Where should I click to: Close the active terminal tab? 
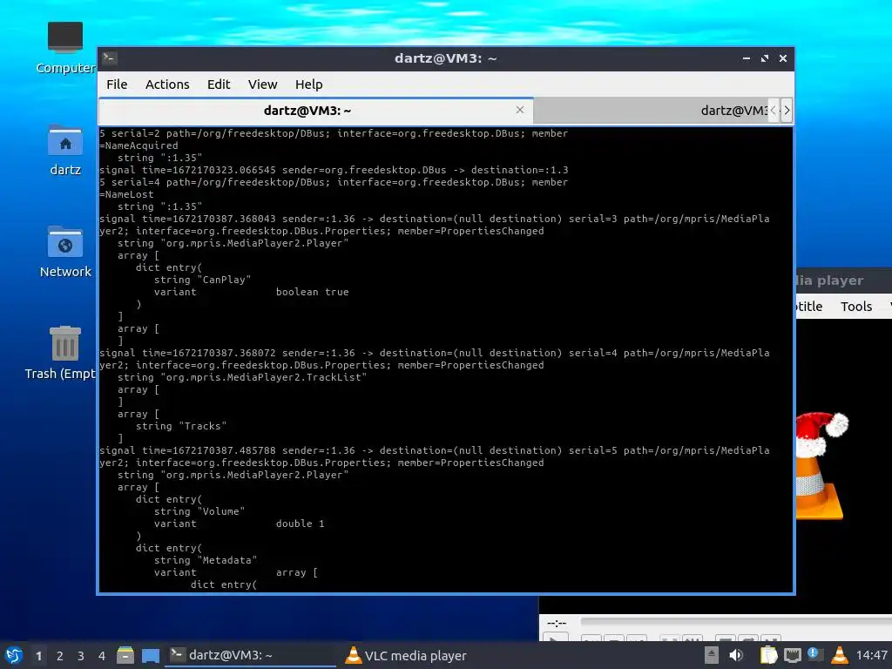click(520, 110)
